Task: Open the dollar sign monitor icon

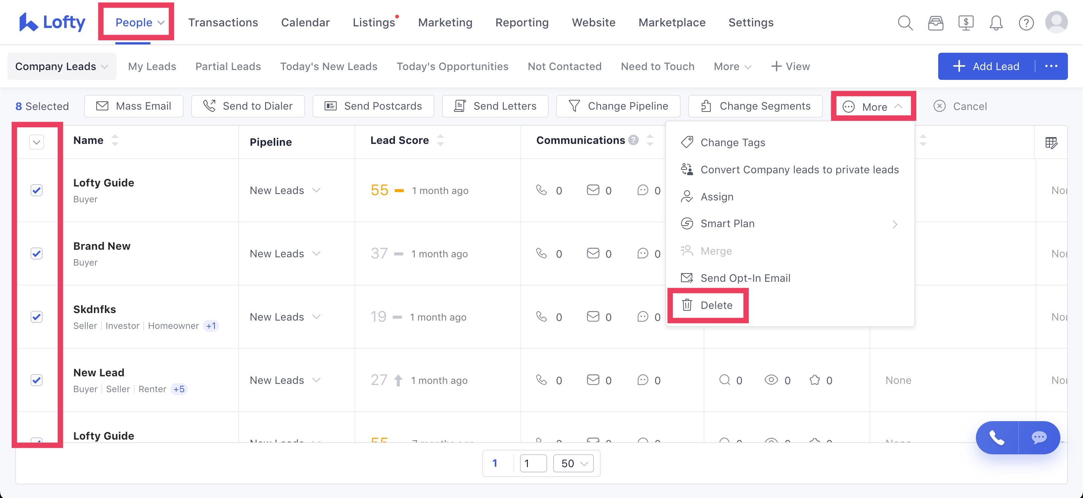Action: 966,23
